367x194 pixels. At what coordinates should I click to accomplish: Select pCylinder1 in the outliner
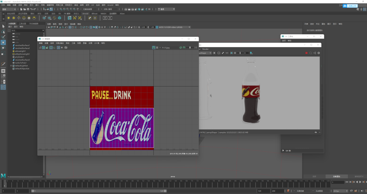click(19, 57)
